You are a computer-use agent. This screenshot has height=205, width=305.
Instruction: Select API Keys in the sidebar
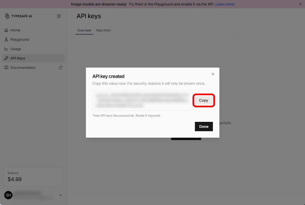coord(33,58)
